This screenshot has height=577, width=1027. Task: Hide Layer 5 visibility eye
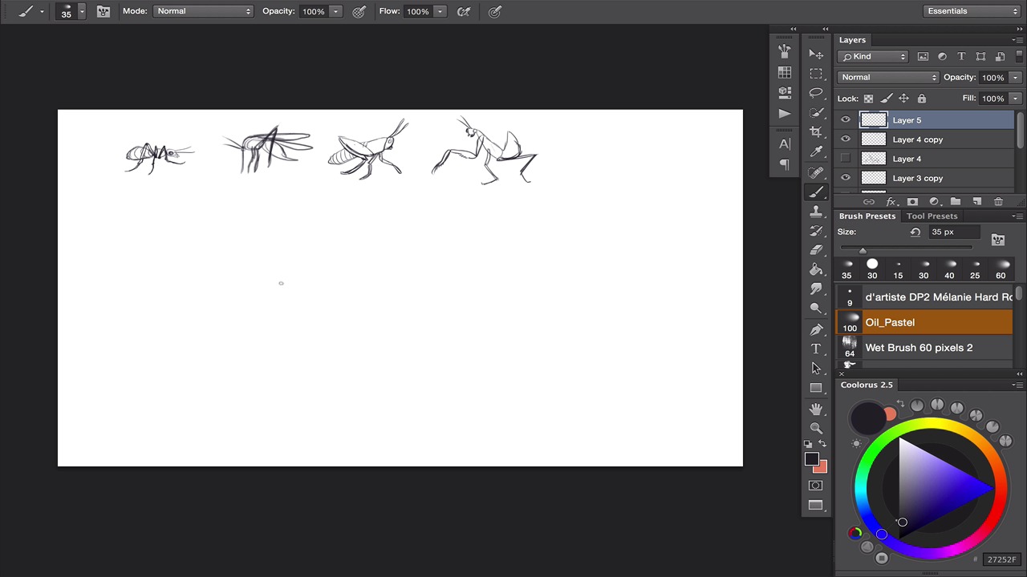(x=846, y=120)
